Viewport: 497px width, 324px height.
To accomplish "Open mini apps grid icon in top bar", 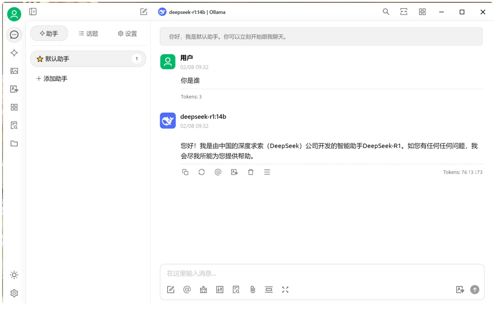I will click(x=422, y=12).
